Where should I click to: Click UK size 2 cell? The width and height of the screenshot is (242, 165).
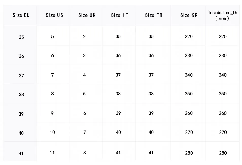point(84,36)
